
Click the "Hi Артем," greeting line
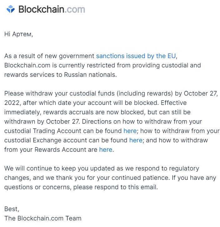click(x=18, y=34)
